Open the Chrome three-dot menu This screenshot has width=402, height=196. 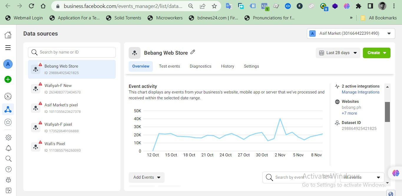pyautogui.click(x=394, y=6)
